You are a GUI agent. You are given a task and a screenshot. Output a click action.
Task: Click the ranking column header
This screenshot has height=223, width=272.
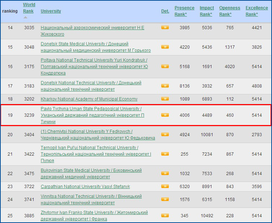point(10,11)
